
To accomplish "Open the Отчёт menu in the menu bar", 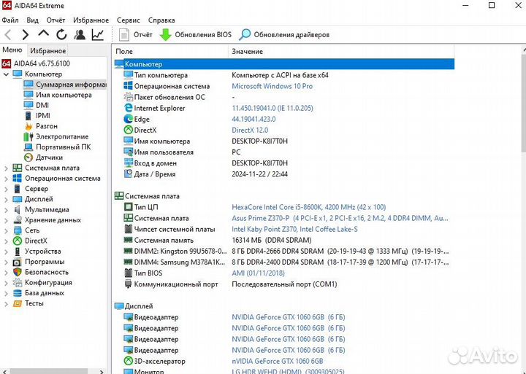I will coord(56,20).
